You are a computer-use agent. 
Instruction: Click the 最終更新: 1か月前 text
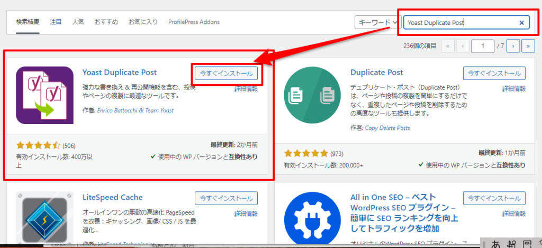click(x=502, y=153)
